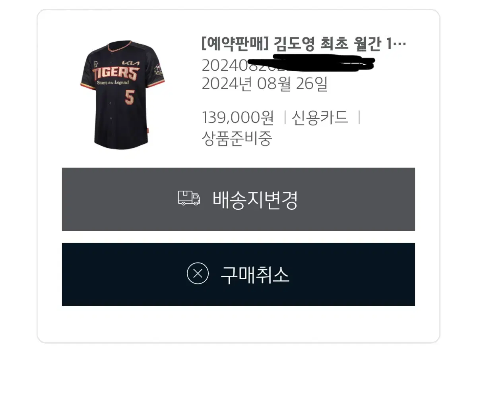Click the TIGERS wordmark on jersey

pos(116,74)
